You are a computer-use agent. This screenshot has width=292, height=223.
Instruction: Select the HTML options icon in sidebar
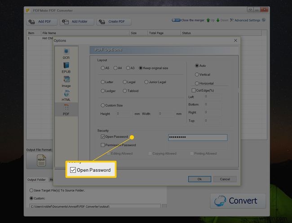point(66,96)
